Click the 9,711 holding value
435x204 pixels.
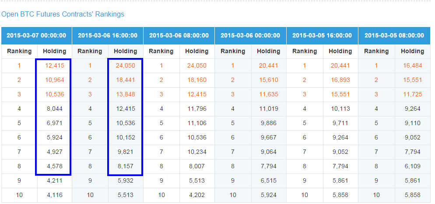(340, 123)
